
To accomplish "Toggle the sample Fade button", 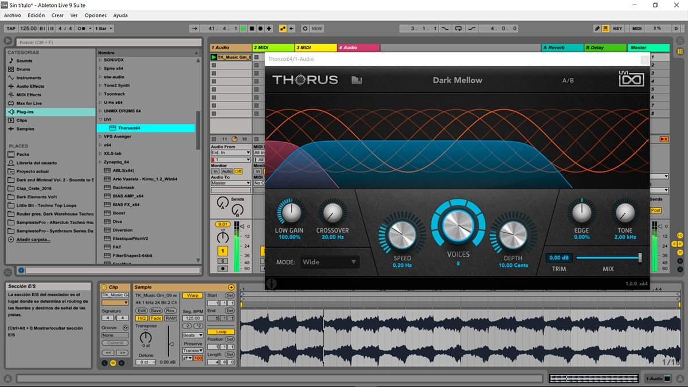I will point(156,318).
